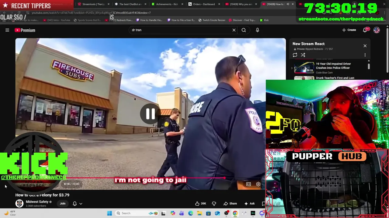This screenshot has width=389, height=218.
Task: Open video player settings gear
Action: [x=258, y=184]
